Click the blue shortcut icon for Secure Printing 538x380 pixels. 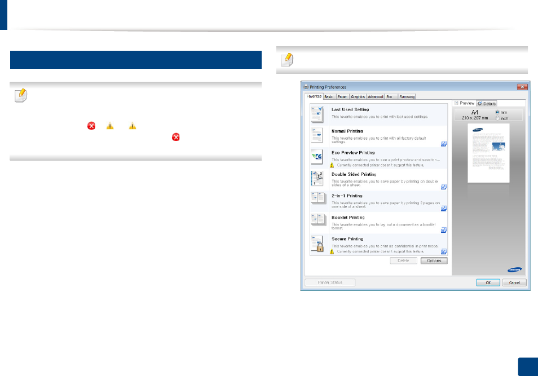click(x=444, y=251)
